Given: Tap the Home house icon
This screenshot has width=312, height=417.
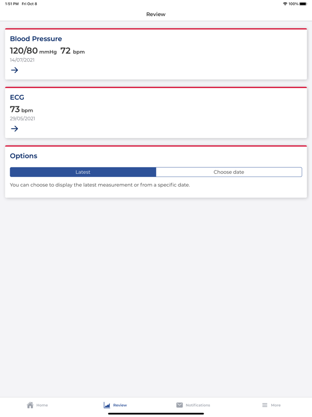Looking at the screenshot, I should coord(30,405).
